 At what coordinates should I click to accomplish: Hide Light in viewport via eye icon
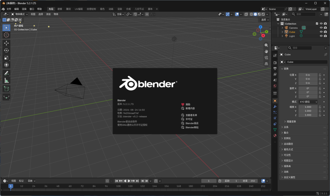pyautogui.click(x=321, y=36)
